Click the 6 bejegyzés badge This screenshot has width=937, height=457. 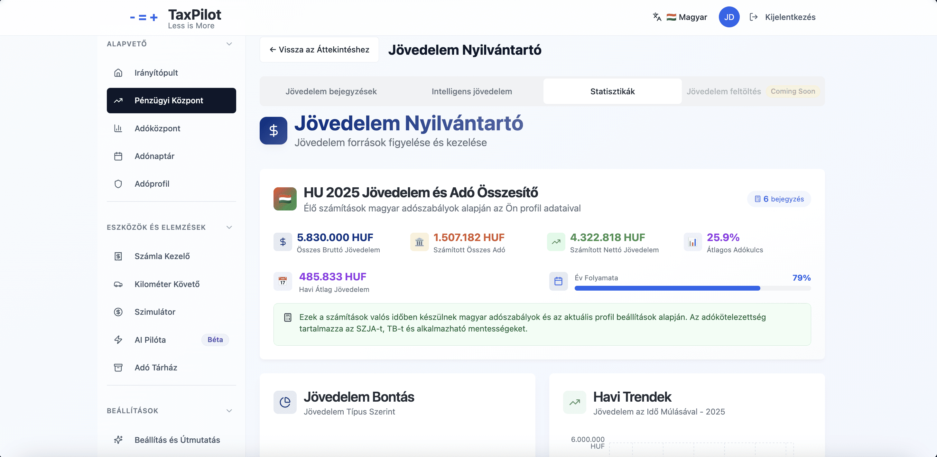click(x=779, y=199)
